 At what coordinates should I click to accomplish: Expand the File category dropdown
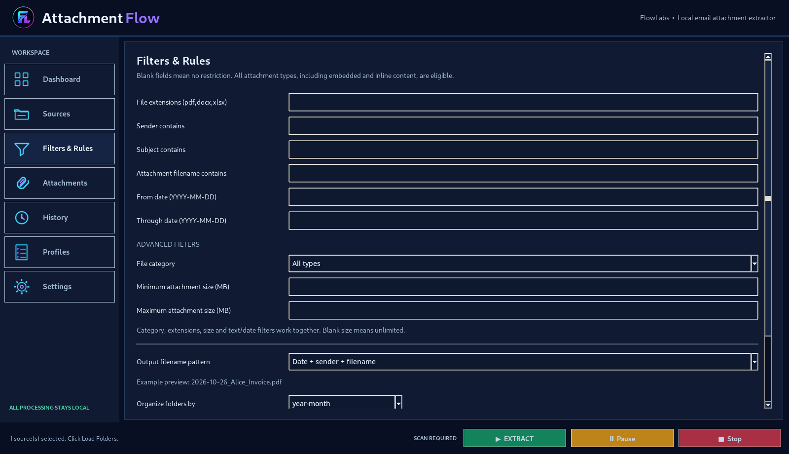pos(523,264)
